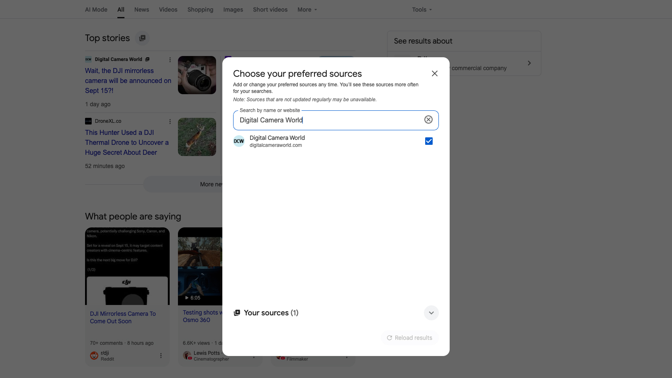Viewport: 672px width, 378px height.
Task: Open the Short videos tab
Action: click(x=270, y=10)
